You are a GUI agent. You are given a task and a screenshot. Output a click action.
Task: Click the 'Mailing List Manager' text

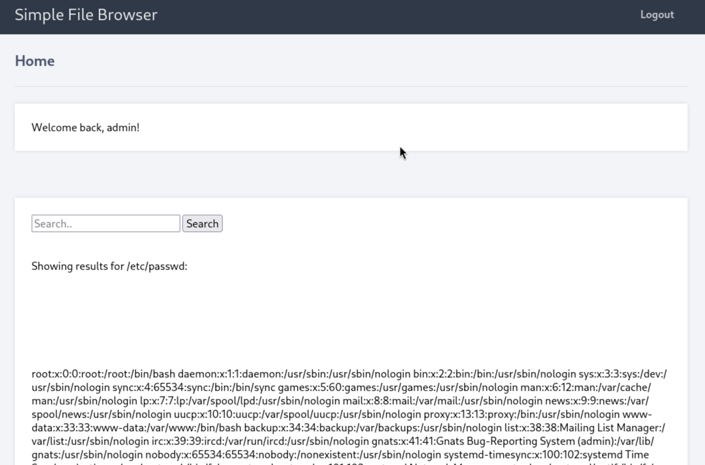(x=610, y=428)
